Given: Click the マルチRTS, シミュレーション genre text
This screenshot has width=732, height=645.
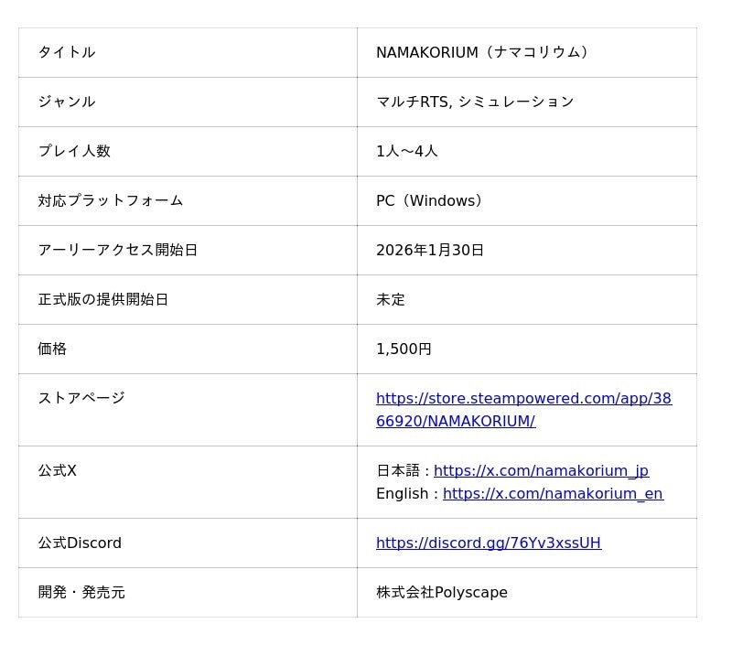Looking at the screenshot, I should [x=475, y=102].
